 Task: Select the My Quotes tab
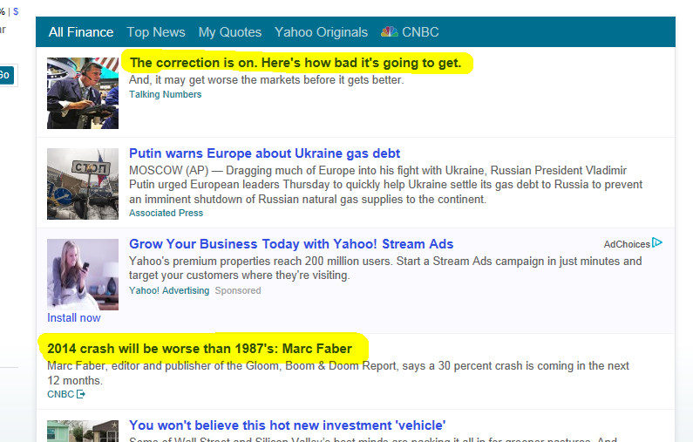230,32
